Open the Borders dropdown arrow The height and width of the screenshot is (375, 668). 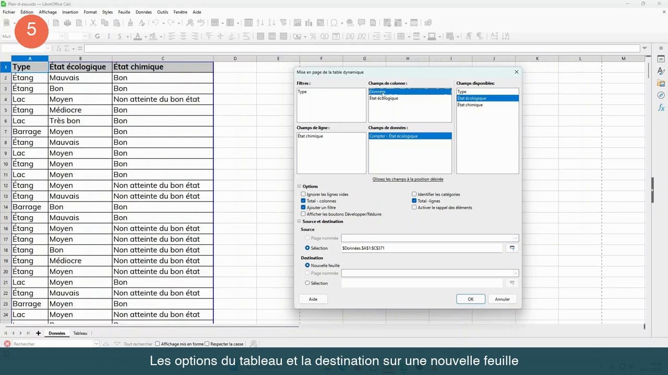click(x=409, y=36)
